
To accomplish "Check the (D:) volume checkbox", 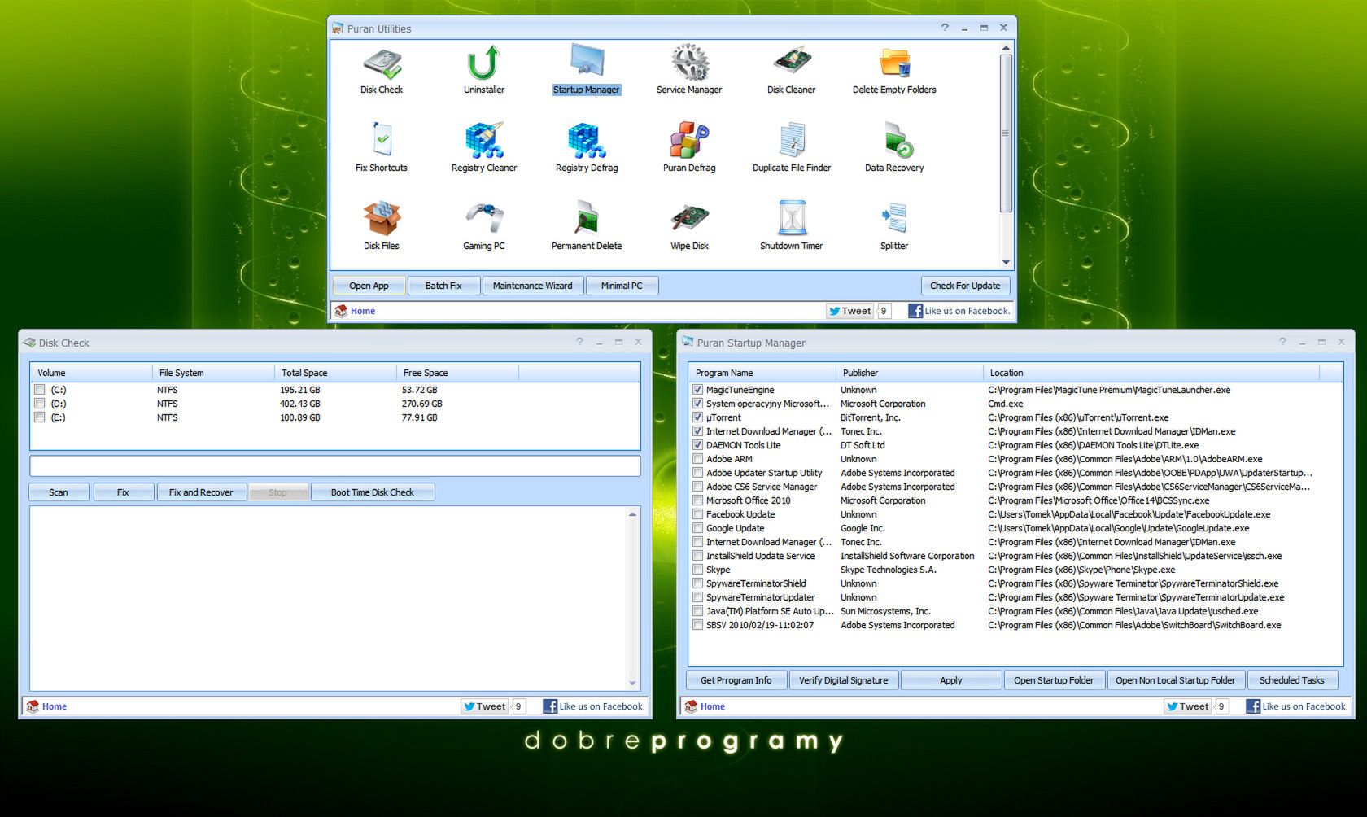I will 39,404.
